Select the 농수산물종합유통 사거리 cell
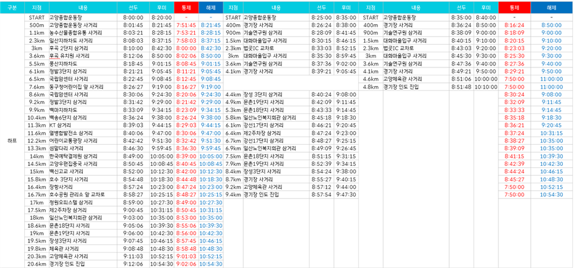This screenshot has width=574, height=268. tap(83, 33)
